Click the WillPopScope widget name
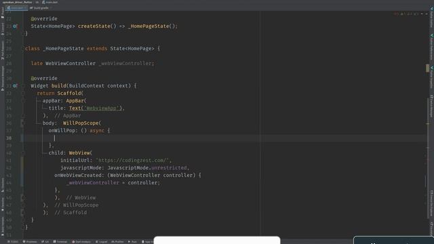The height and width of the screenshot is (244, 434). point(81,123)
